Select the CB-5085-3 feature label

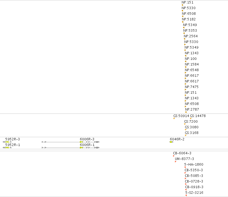click(194, 176)
